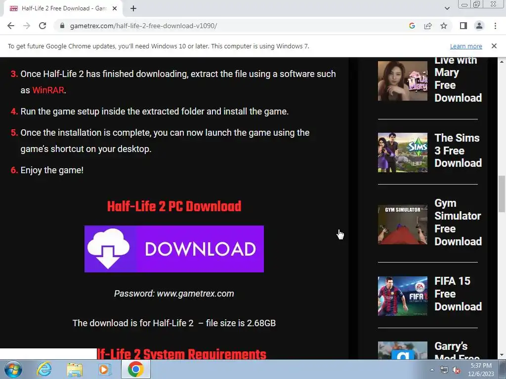The height and width of the screenshot is (379, 506).
Task: Open The Sims 3 Free Download link
Action: pyautogui.click(x=458, y=151)
